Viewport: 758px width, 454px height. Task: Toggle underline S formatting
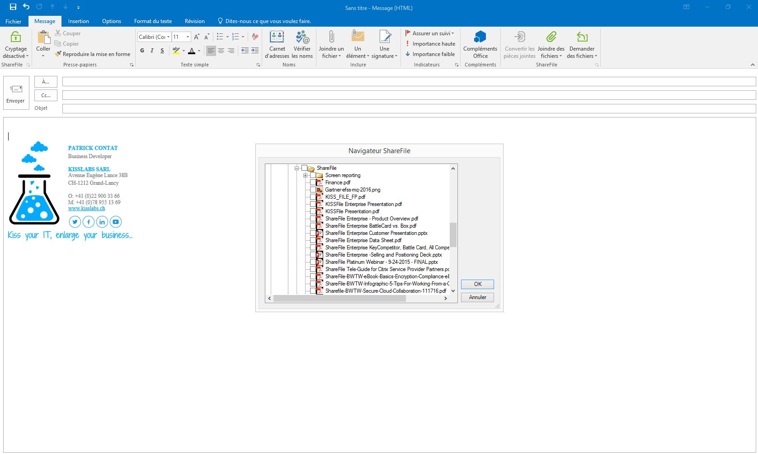pos(162,51)
